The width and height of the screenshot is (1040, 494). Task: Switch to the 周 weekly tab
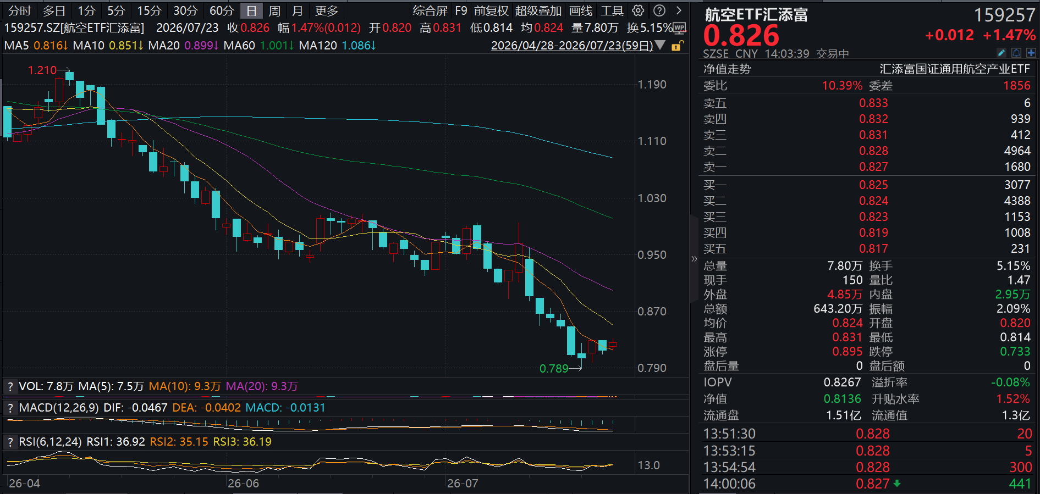(x=275, y=11)
